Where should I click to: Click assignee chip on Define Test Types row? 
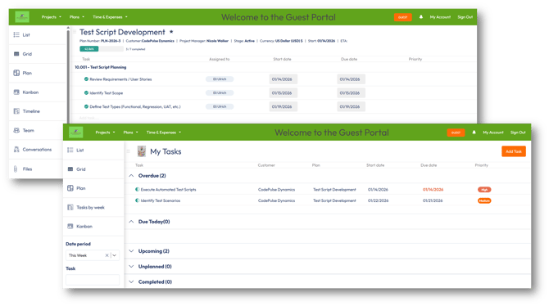click(x=220, y=106)
